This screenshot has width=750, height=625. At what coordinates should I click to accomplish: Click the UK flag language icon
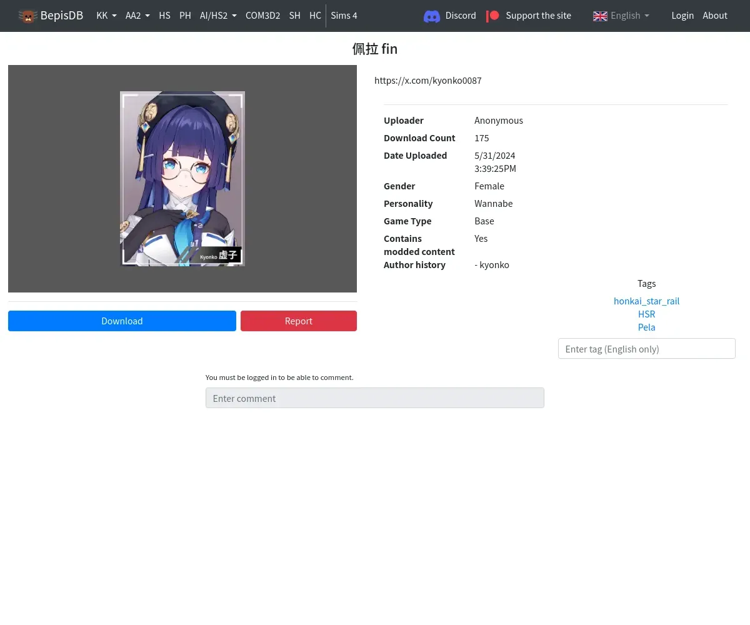[x=600, y=16]
